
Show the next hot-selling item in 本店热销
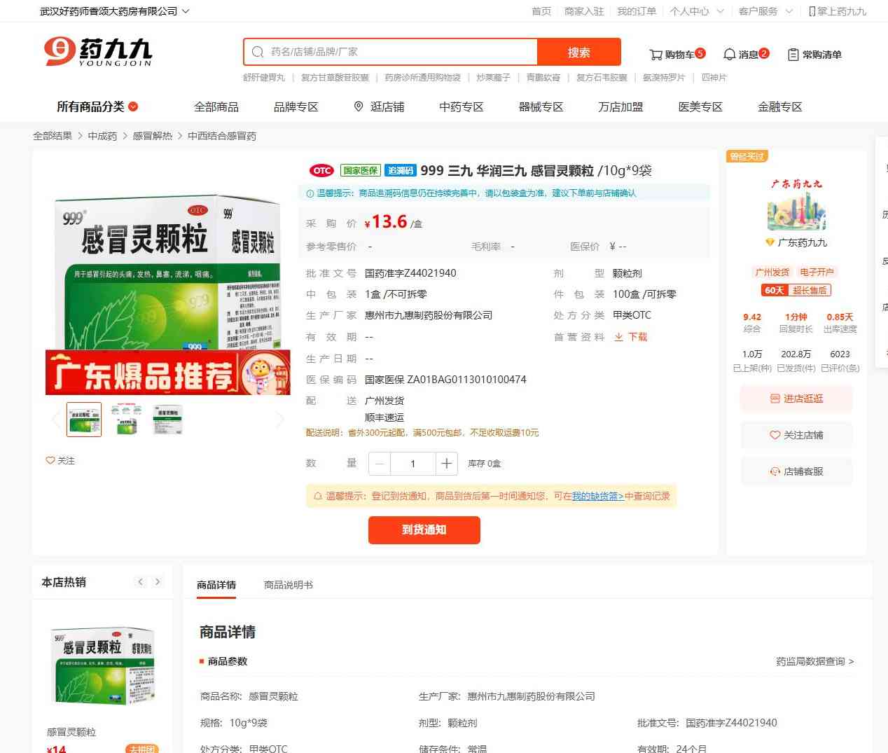158,582
